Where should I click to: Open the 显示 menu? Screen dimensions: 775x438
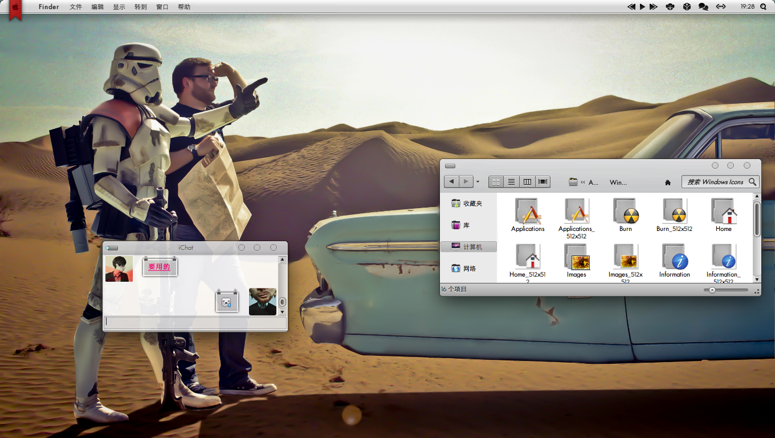pos(119,7)
